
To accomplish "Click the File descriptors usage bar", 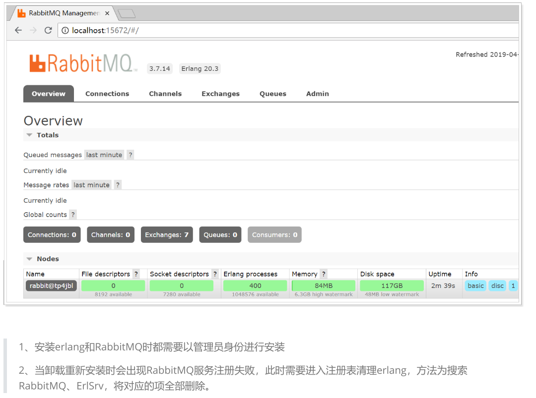I will (113, 285).
